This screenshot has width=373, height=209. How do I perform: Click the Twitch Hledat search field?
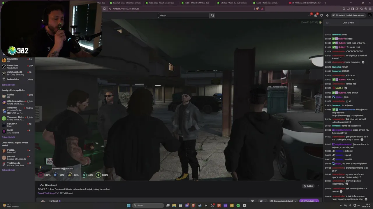184,15
